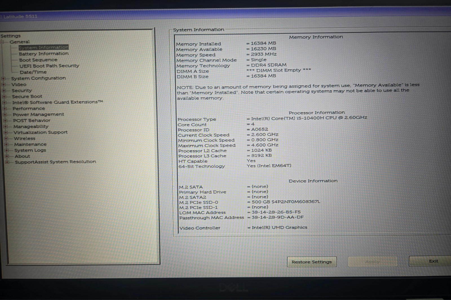Open Battery Information entry

point(44,54)
